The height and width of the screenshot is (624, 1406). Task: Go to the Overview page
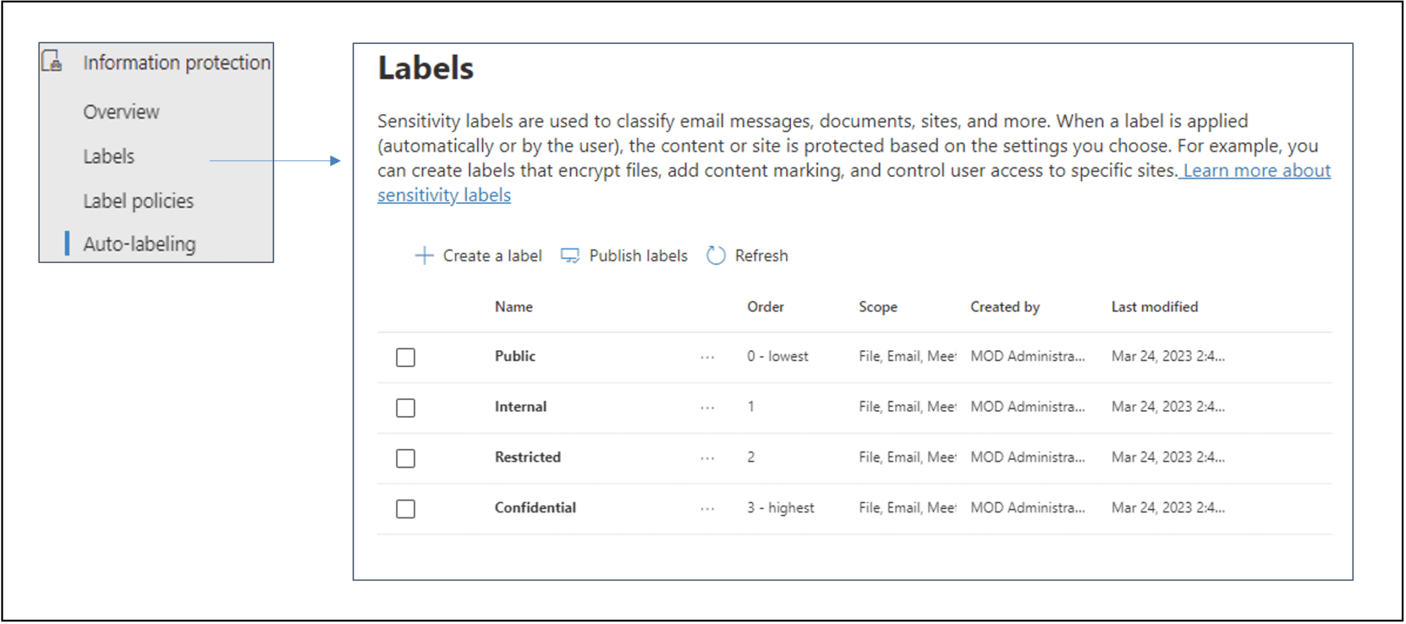coord(121,111)
